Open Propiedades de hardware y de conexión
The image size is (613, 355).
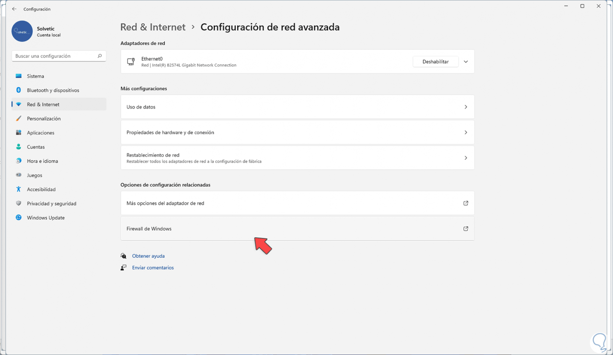[297, 133]
